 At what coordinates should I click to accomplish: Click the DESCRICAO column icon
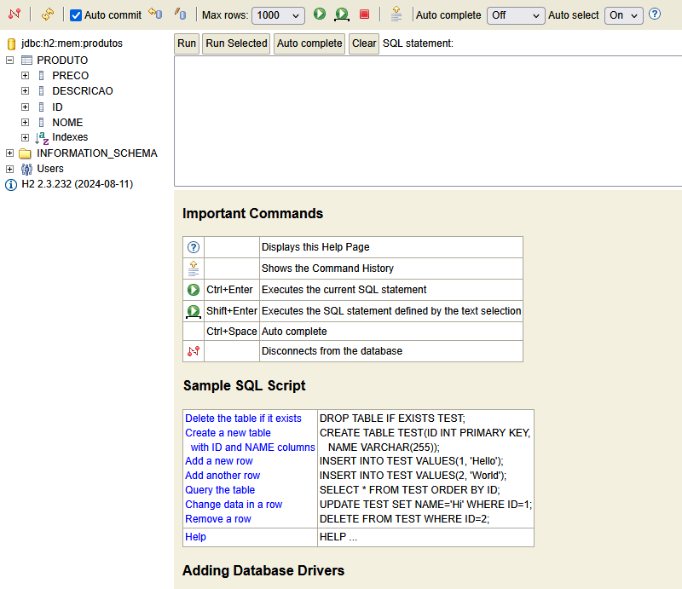41,91
